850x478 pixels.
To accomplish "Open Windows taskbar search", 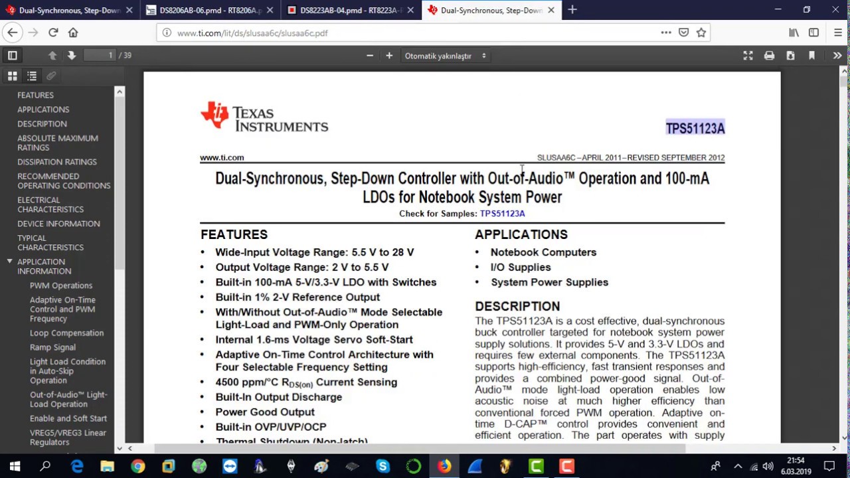I will pos(45,466).
